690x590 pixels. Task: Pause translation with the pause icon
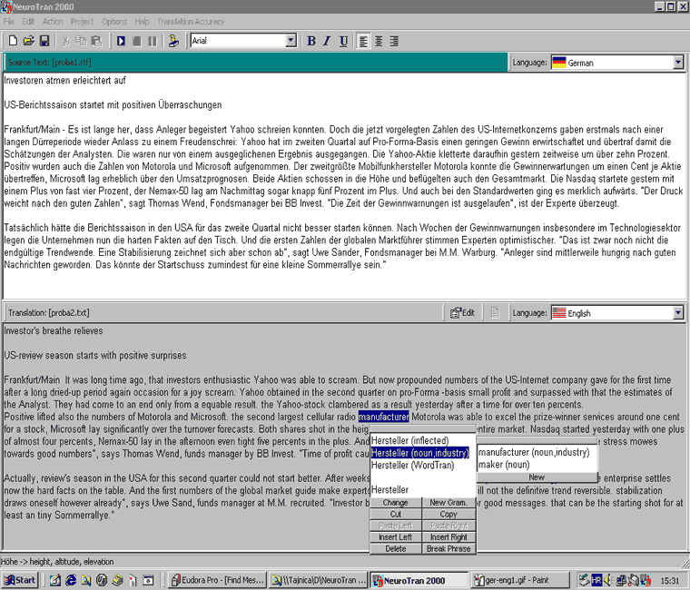(153, 41)
